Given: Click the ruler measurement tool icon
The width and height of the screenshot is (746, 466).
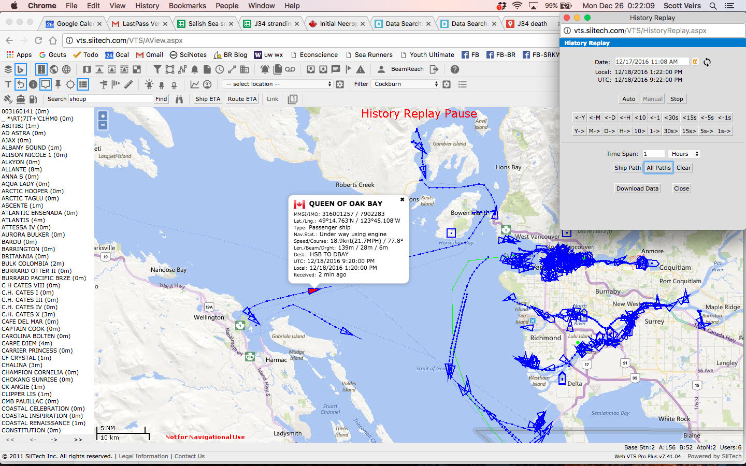Looking at the screenshot, I should pyautogui.click(x=128, y=84).
